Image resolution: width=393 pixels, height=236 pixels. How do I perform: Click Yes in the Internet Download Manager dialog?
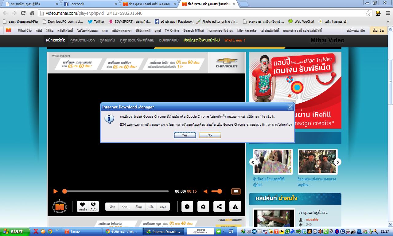pos(185,135)
